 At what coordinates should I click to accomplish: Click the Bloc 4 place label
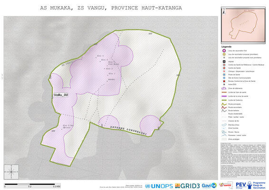pyautogui.click(x=100, y=56)
